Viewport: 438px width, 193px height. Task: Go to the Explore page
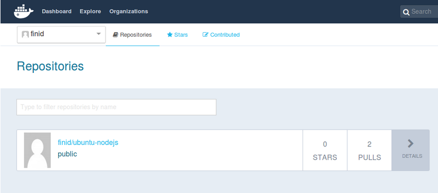[90, 11]
